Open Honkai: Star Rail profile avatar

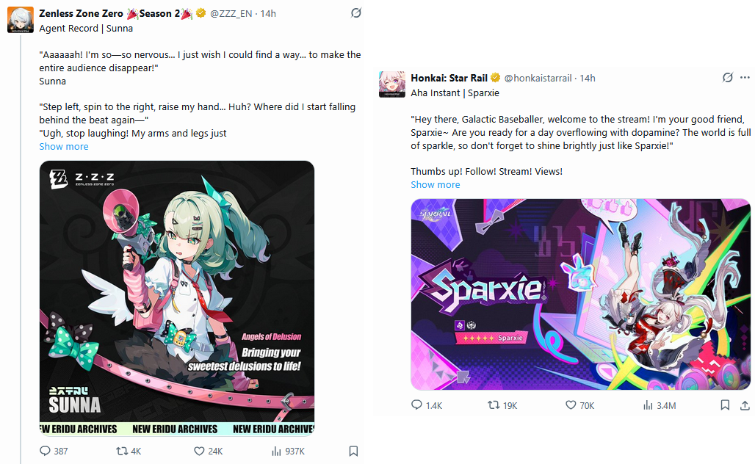(x=392, y=84)
